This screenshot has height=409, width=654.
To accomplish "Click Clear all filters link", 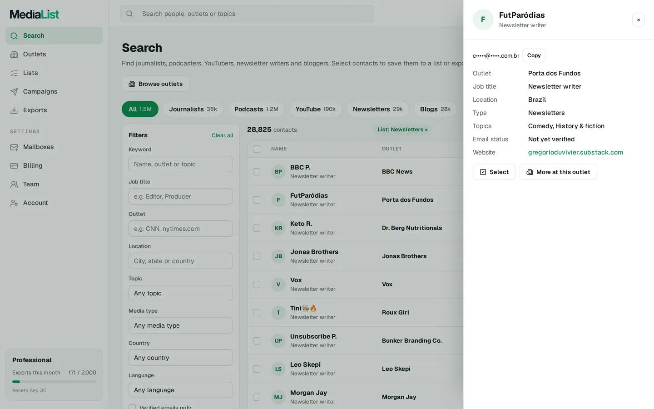I will pos(222,135).
